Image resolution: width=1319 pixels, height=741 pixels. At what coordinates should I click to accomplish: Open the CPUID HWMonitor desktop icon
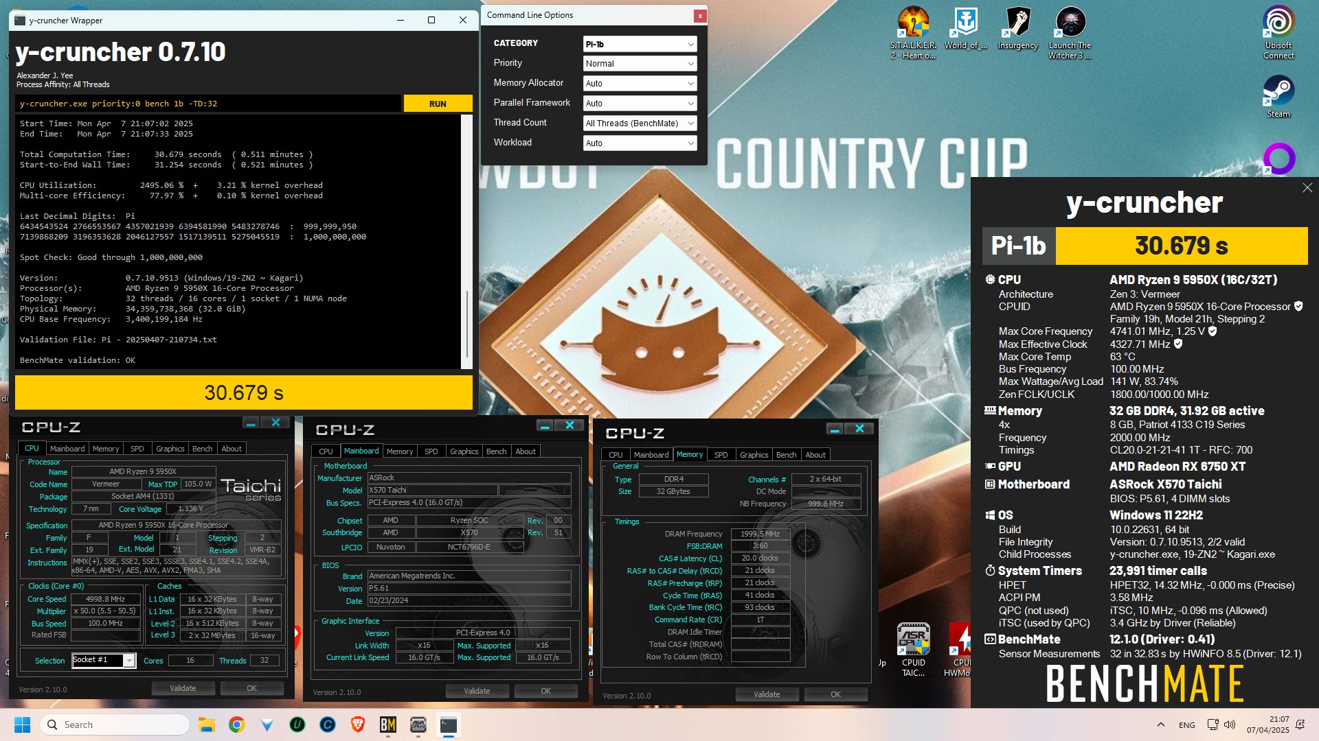click(x=959, y=649)
